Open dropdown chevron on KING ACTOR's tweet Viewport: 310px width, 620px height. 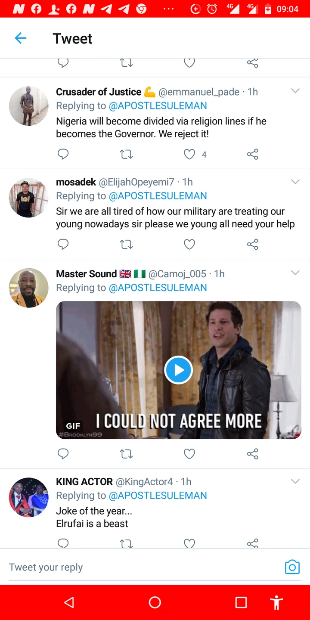(295, 481)
